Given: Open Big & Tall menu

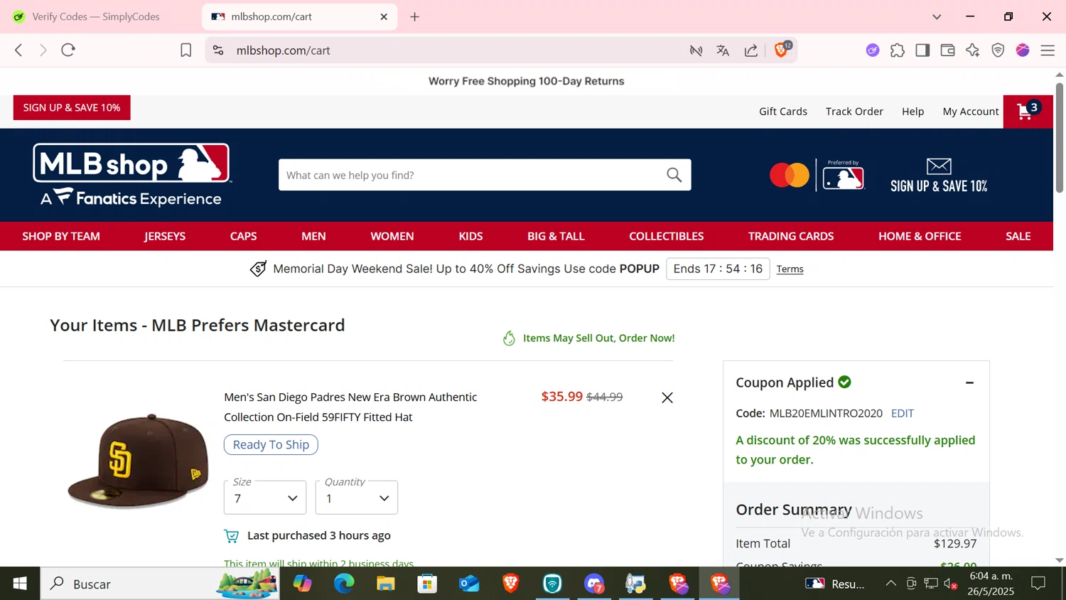Looking at the screenshot, I should click(556, 236).
